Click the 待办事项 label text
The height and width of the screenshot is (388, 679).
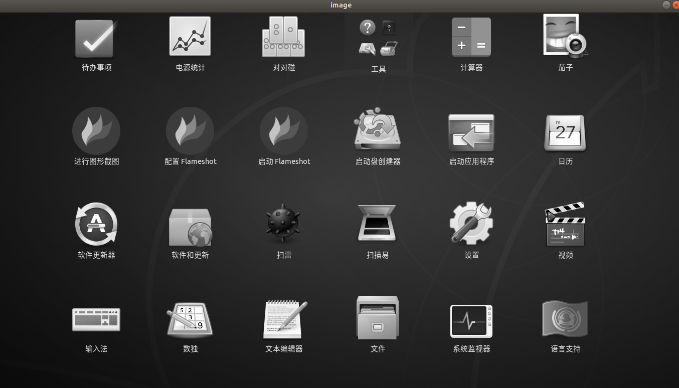(97, 68)
